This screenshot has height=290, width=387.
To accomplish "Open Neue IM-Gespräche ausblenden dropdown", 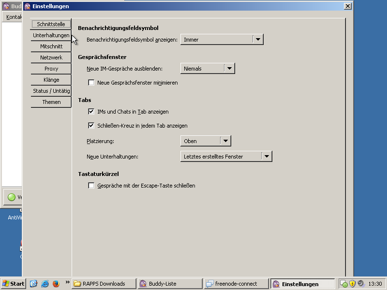I will point(207,69).
